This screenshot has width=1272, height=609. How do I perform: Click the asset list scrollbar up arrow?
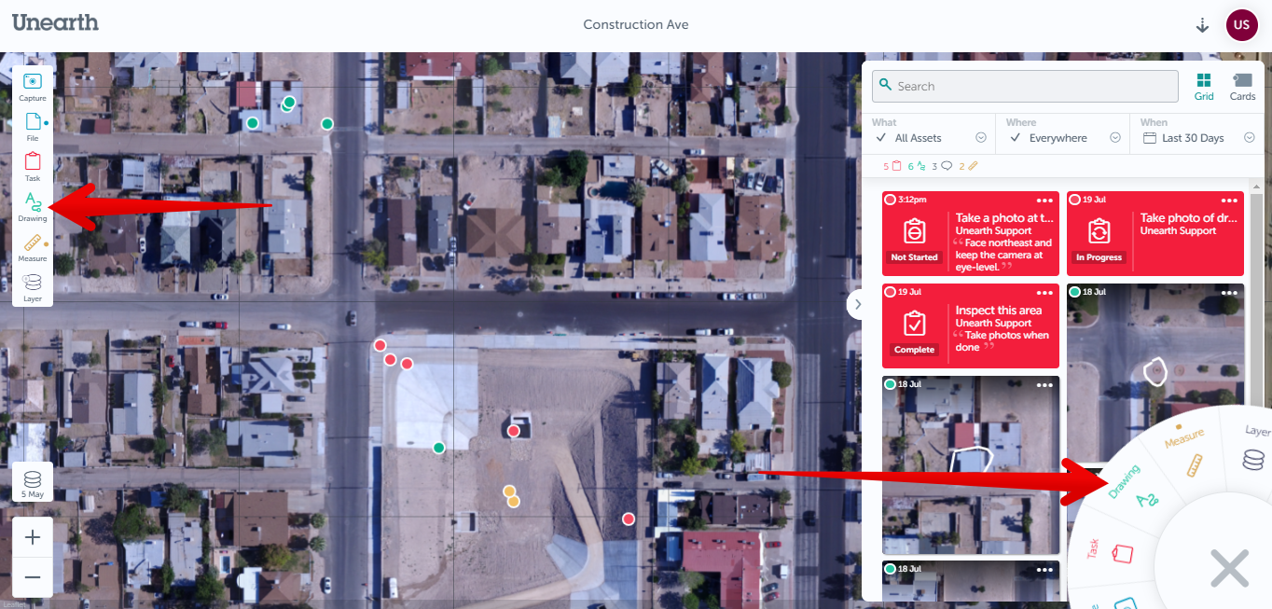pyautogui.click(x=1258, y=186)
